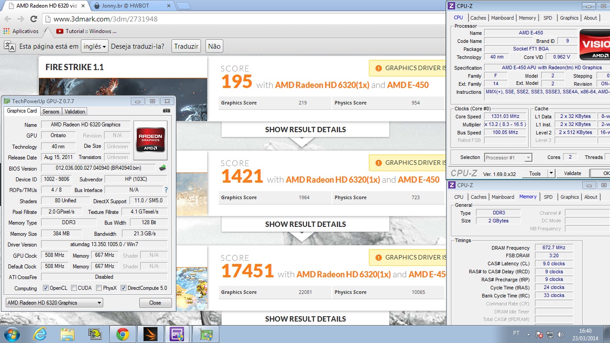This screenshot has height=343, width=610.
Task: Click the Core Speed value 1331.03 MHz
Action: tap(505, 117)
